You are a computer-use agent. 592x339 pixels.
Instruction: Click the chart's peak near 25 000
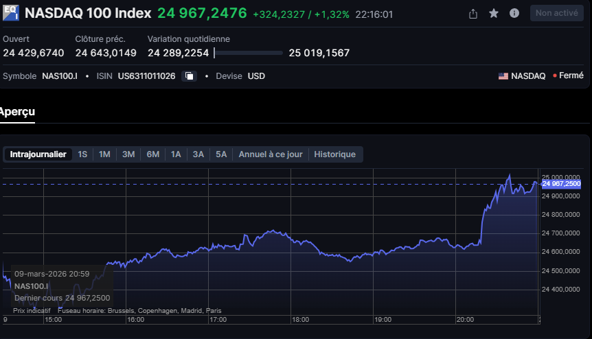(510, 175)
